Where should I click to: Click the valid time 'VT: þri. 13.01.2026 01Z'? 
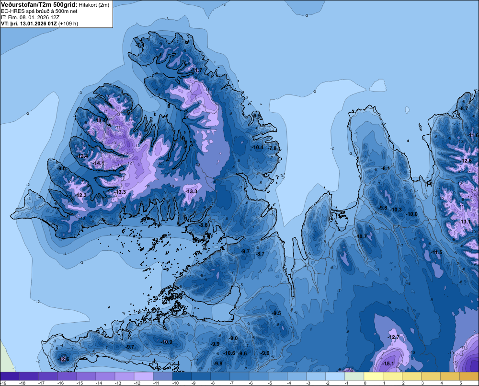pyautogui.click(x=29, y=23)
